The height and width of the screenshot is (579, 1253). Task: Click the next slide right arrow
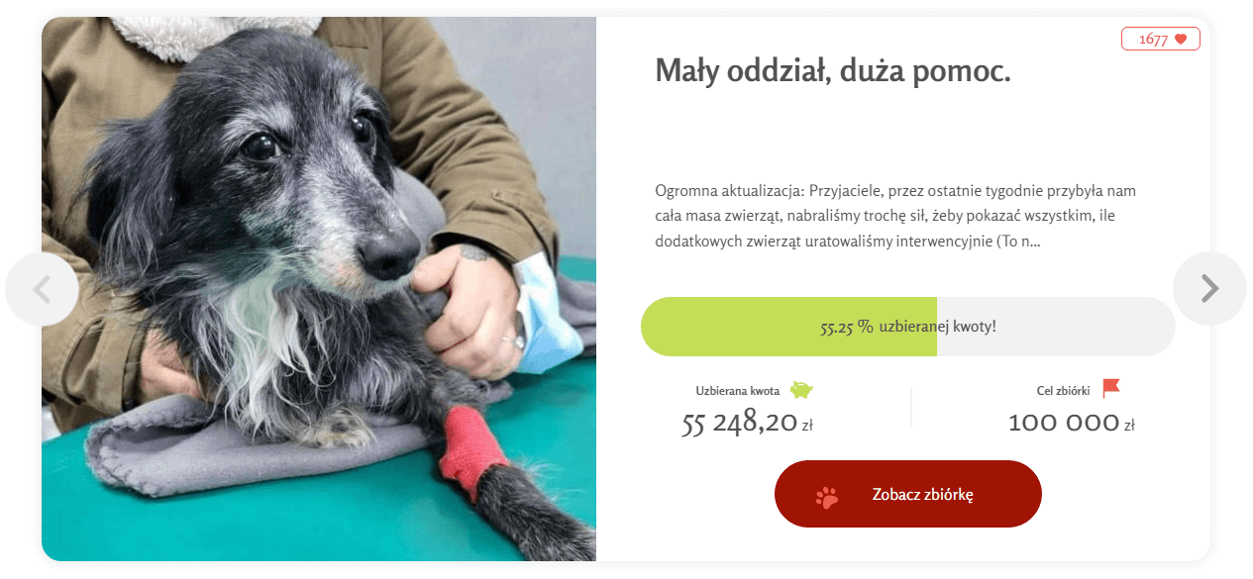(x=1209, y=288)
